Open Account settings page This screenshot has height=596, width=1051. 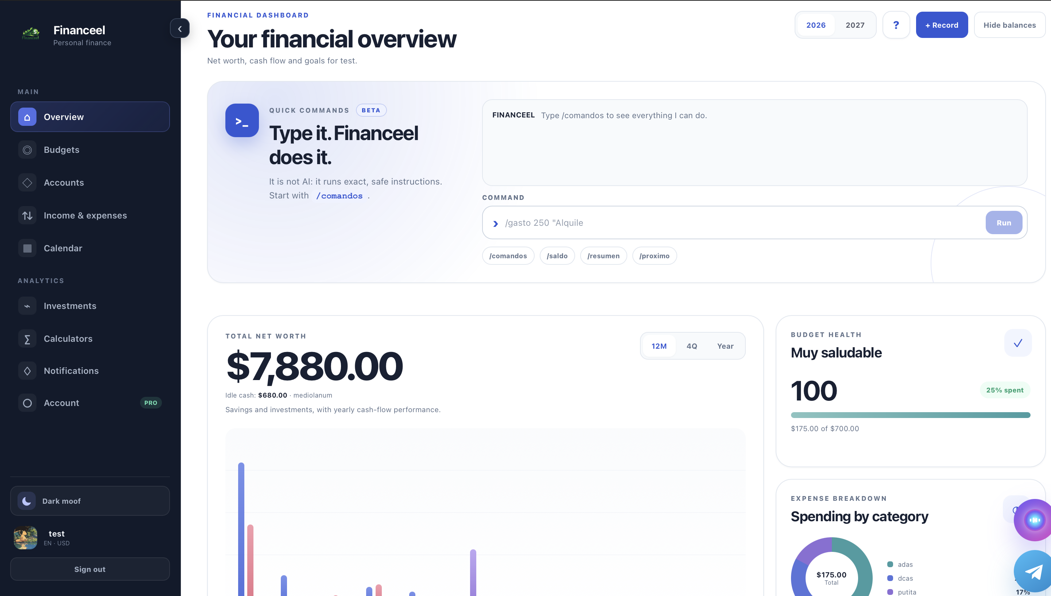tap(90, 403)
